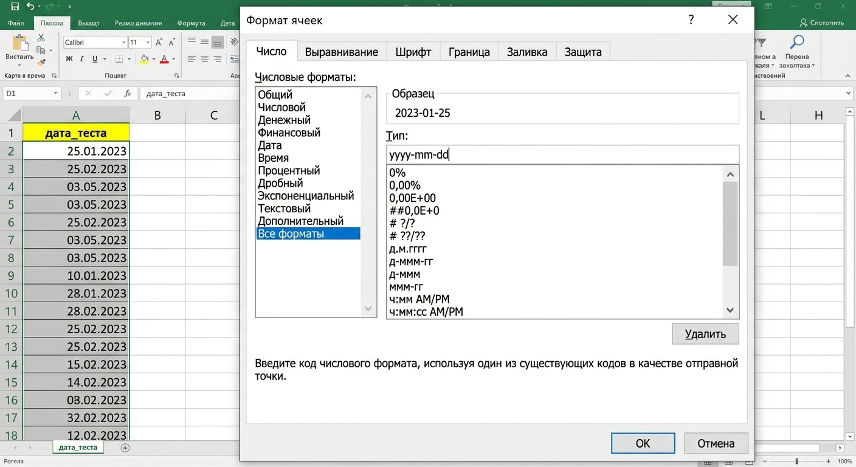Open the font group dialog launcher
Viewport: 856px width, 467px height.
point(177,76)
